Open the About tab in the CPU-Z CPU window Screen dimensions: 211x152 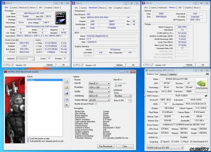tap(57, 8)
